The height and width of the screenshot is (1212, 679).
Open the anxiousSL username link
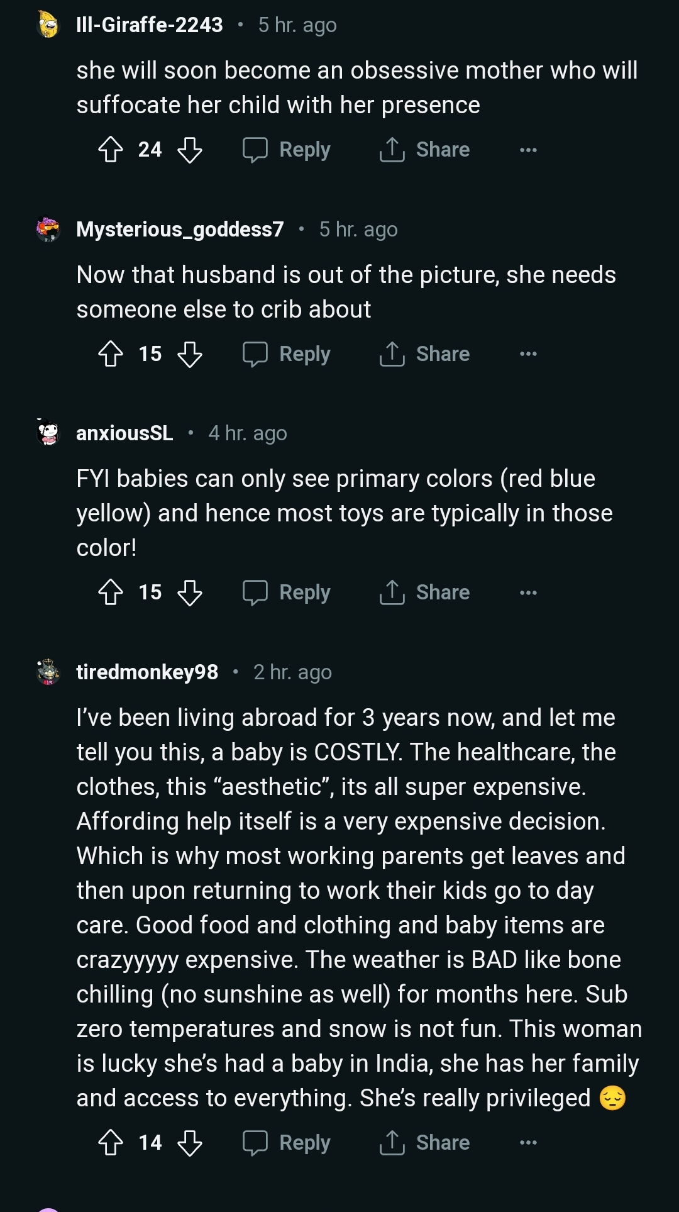click(x=124, y=433)
